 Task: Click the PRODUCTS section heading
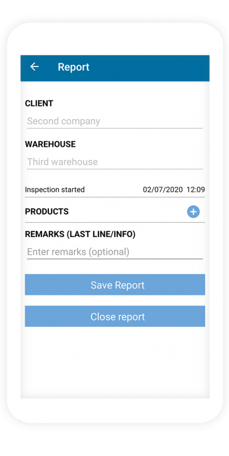47,211
